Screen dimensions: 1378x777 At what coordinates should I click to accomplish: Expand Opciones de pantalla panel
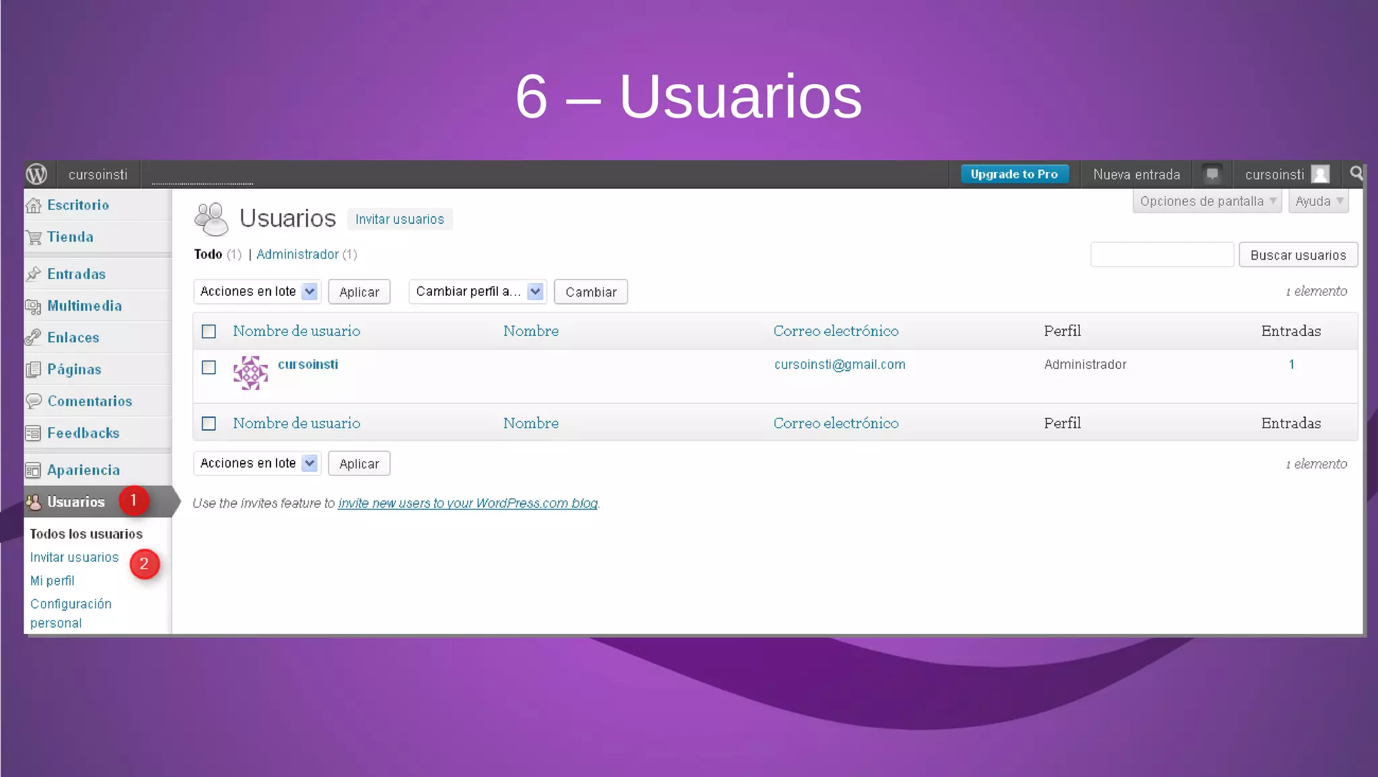1207,201
